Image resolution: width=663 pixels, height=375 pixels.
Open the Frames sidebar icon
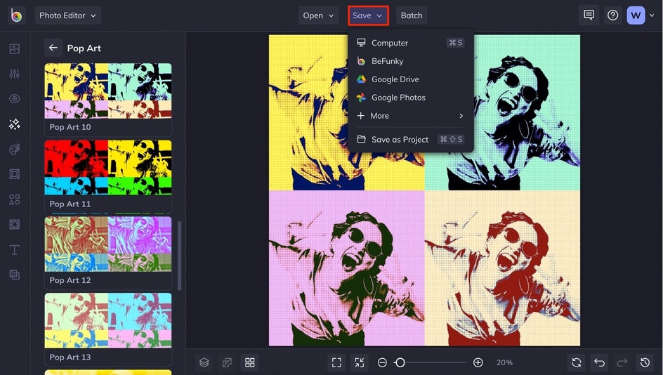[14, 174]
